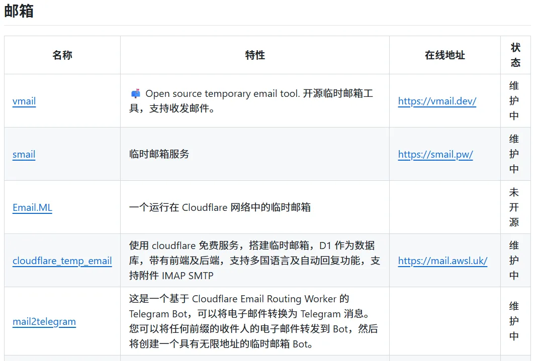Visit https://mail.awsl.uk/ online address
537x361 pixels.
coord(442,261)
